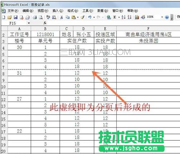Screen dimensions: 180x154
Task: Click cell containing 1218001
Action: [x=45, y=34]
